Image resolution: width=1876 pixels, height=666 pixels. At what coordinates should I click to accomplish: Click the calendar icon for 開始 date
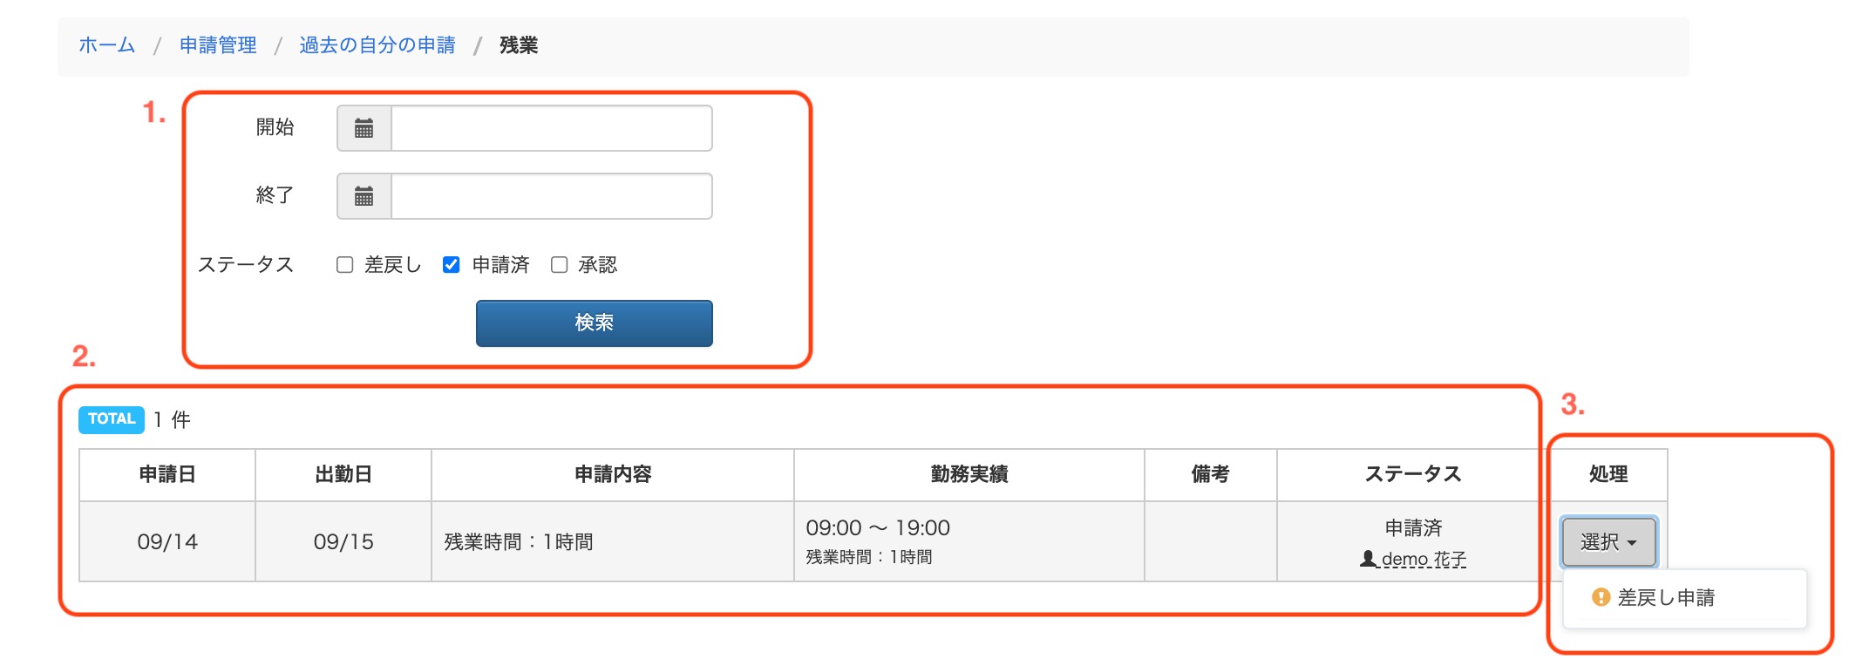[x=364, y=129]
